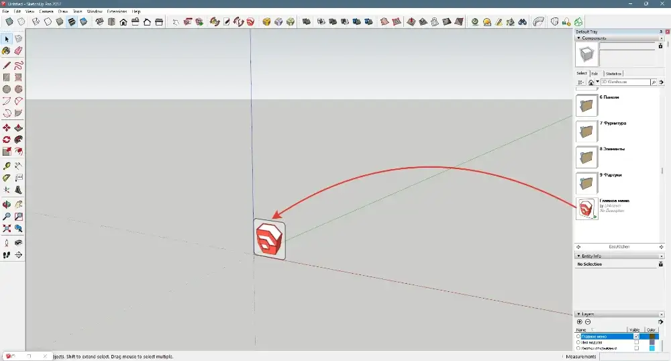Check Visible for Имя модуля layer
The image size is (671, 361).
pyautogui.click(x=636, y=342)
